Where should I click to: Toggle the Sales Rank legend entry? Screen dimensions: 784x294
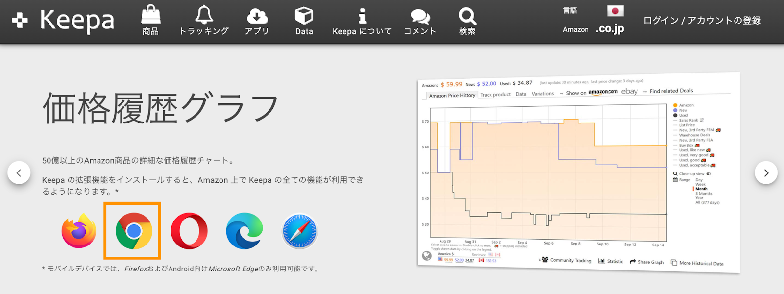(688, 120)
